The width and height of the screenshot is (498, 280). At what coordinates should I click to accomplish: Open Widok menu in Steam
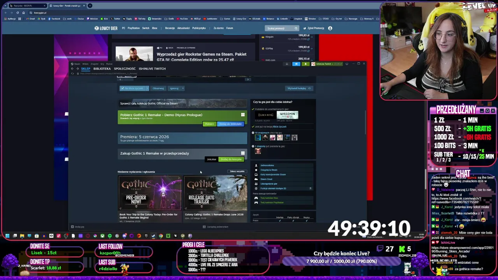point(86,64)
